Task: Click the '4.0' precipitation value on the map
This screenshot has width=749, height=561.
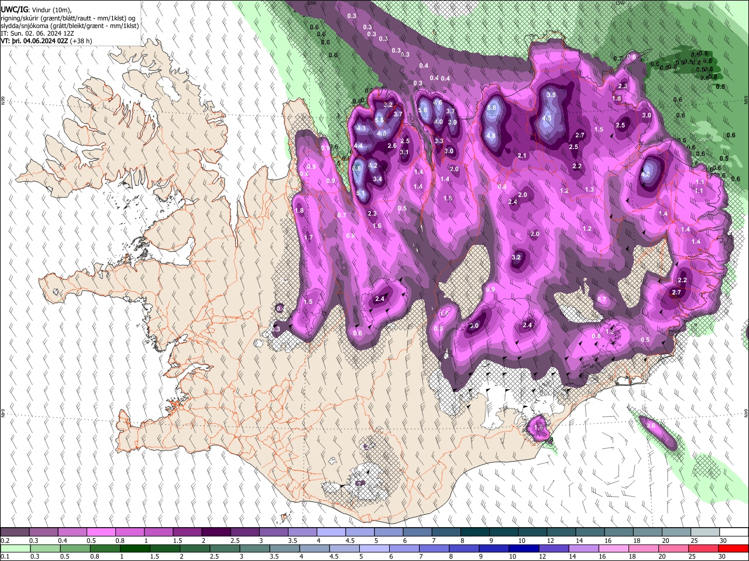Action: coord(438,122)
